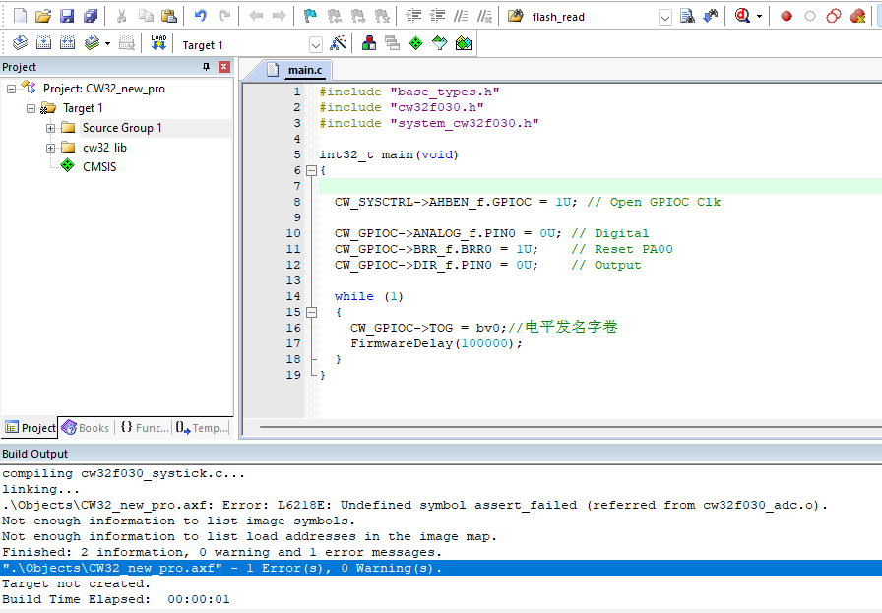Select the Source Group 1 tree row
Viewport: 882px width, 613px height.
[x=122, y=128]
